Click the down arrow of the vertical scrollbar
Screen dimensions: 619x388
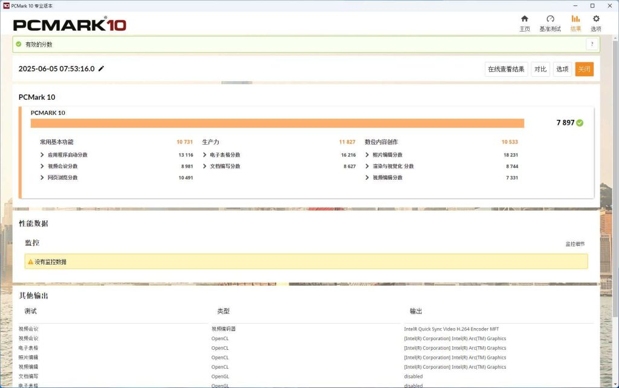[x=615, y=384]
